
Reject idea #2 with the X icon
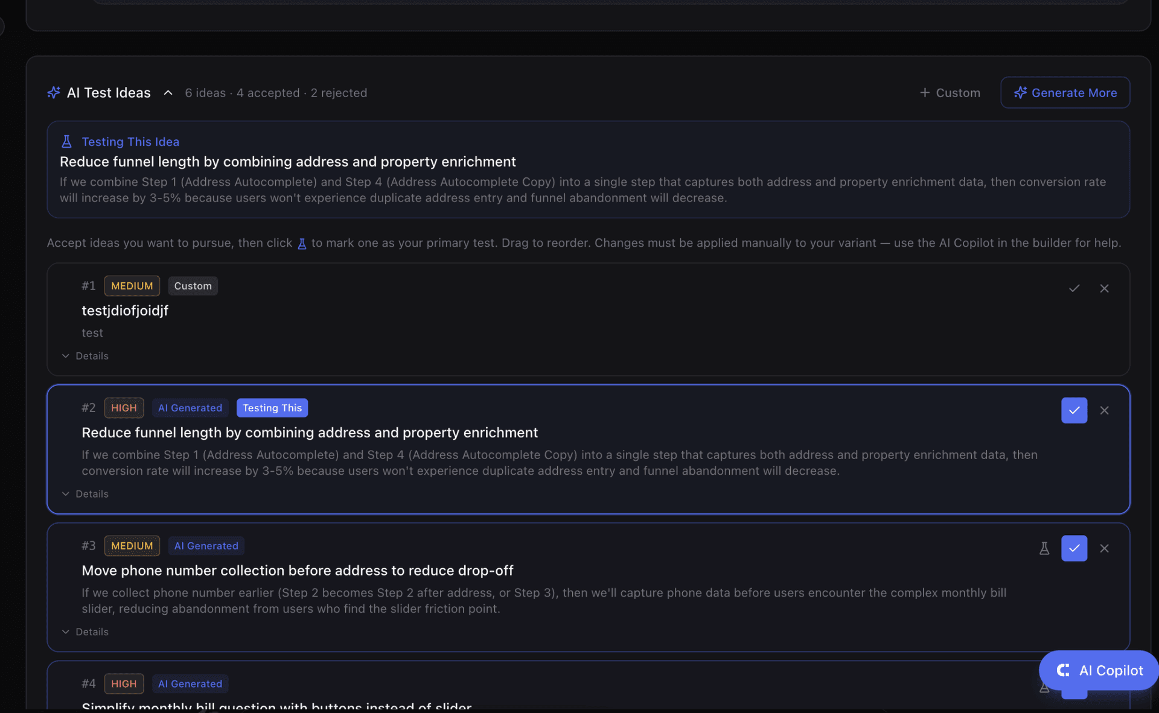[x=1105, y=411]
